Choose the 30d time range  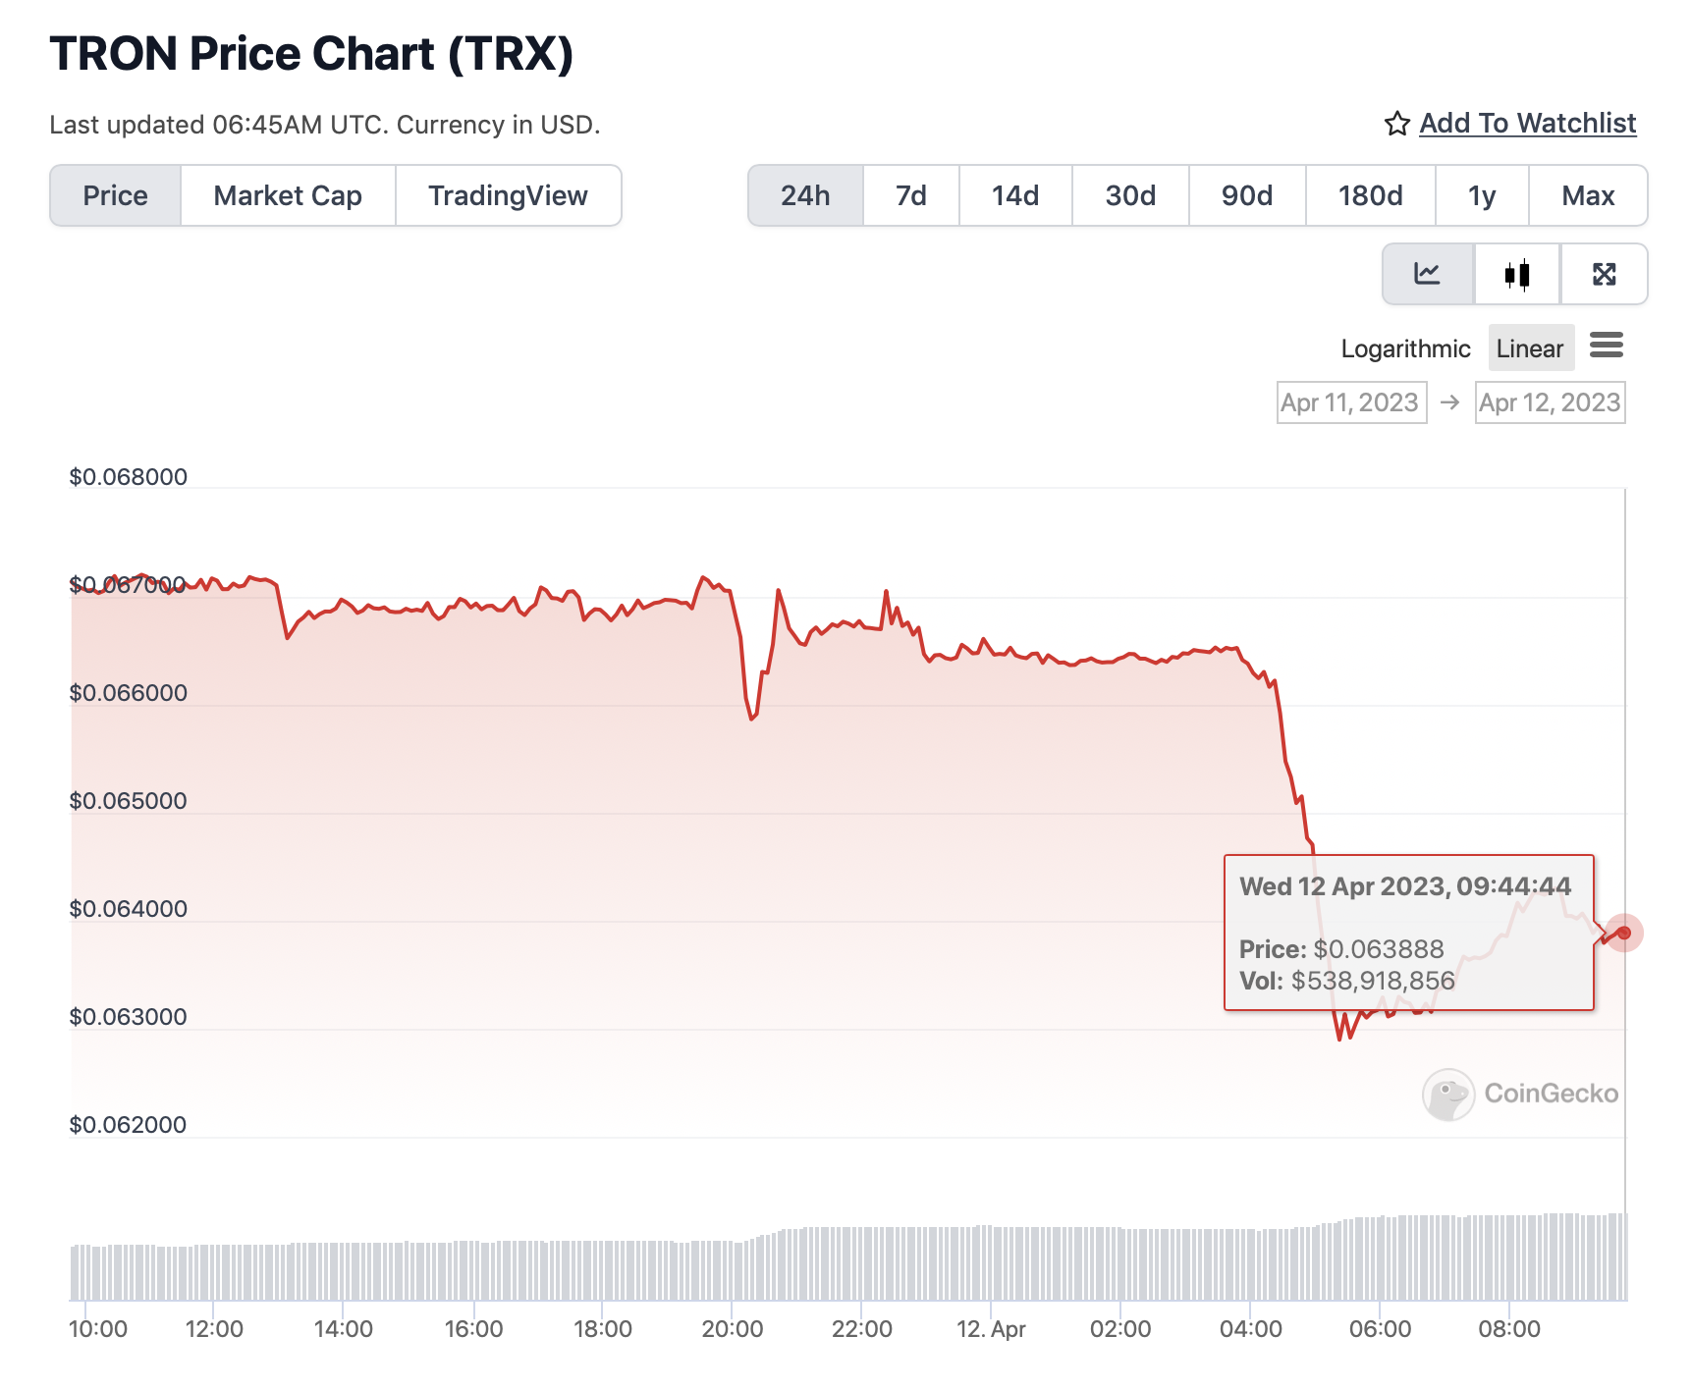[x=1130, y=195]
